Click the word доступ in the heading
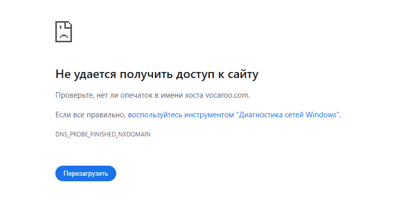Screen dimensions: 402x218 (x=195, y=75)
